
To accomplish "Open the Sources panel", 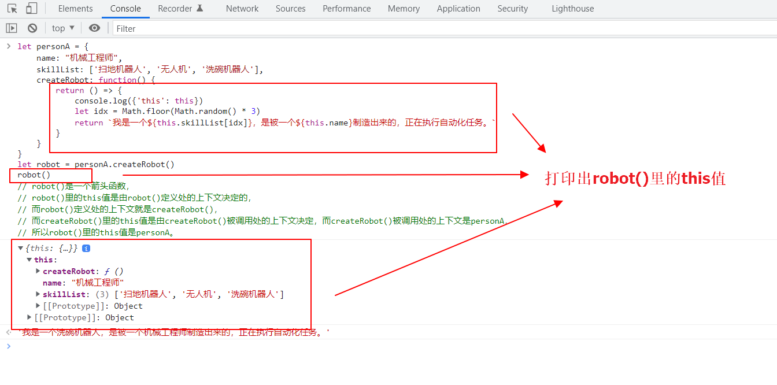I will [x=290, y=8].
